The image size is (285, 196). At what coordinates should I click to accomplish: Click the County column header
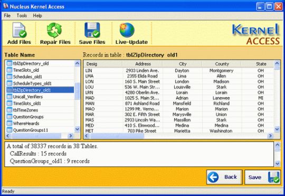pyautogui.click(x=221, y=64)
